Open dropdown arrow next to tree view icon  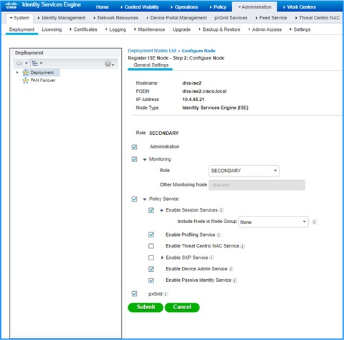(x=41, y=63)
